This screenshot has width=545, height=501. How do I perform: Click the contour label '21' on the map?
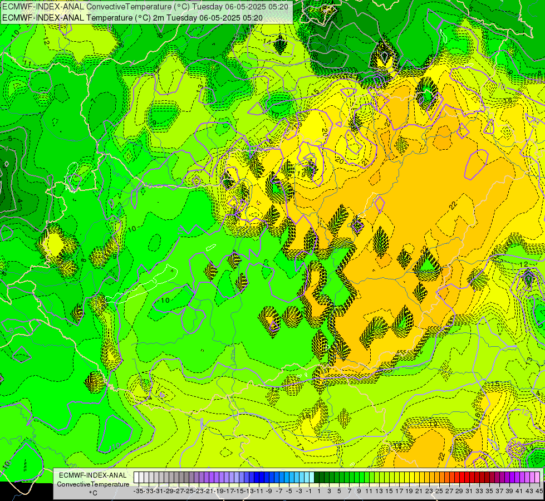click(x=365, y=161)
